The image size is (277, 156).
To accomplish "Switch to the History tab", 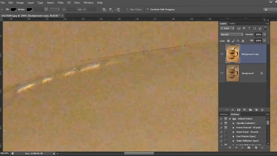I will coord(224,114).
